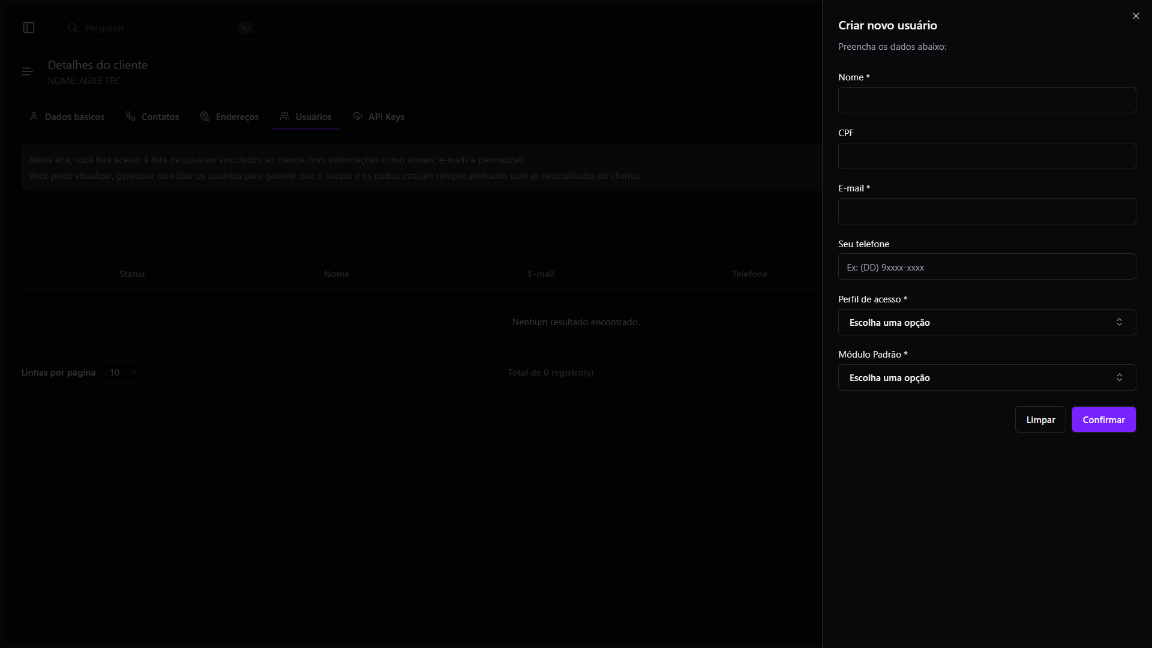The width and height of the screenshot is (1152, 648).
Task: Click the up-down chevron in Módulo Padrão
Action: tap(1119, 377)
